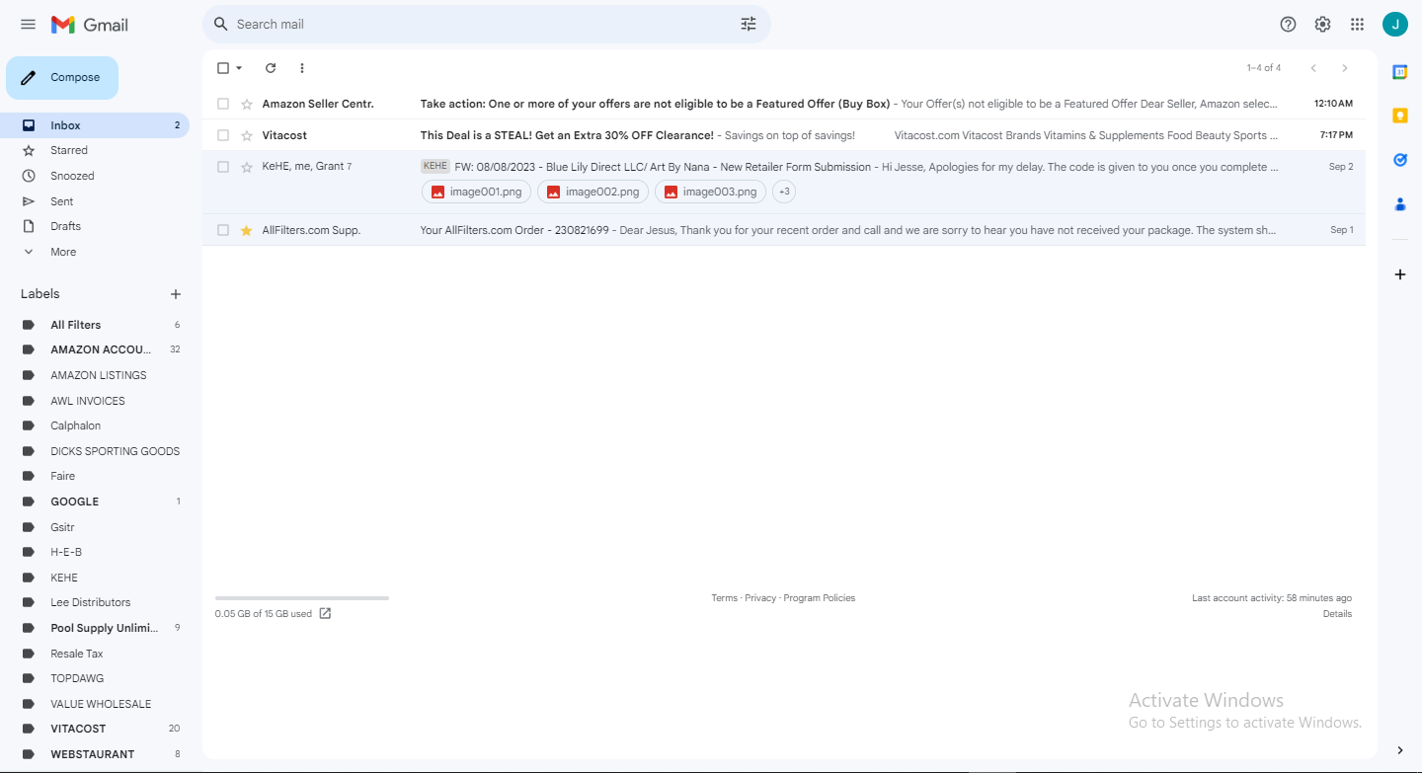Go to newer messages arrow
The image size is (1422, 773).
[x=1313, y=68]
